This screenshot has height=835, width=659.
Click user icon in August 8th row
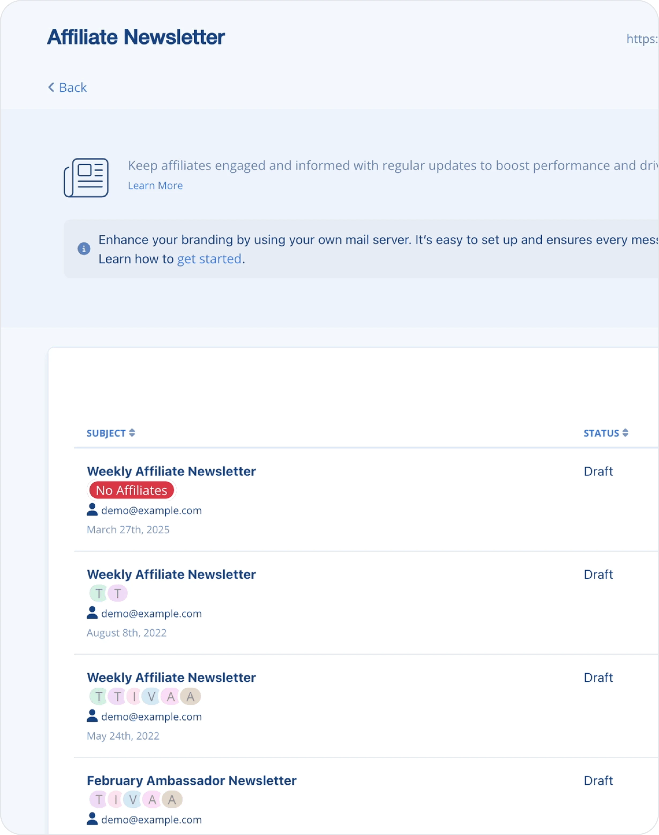click(92, 613)
